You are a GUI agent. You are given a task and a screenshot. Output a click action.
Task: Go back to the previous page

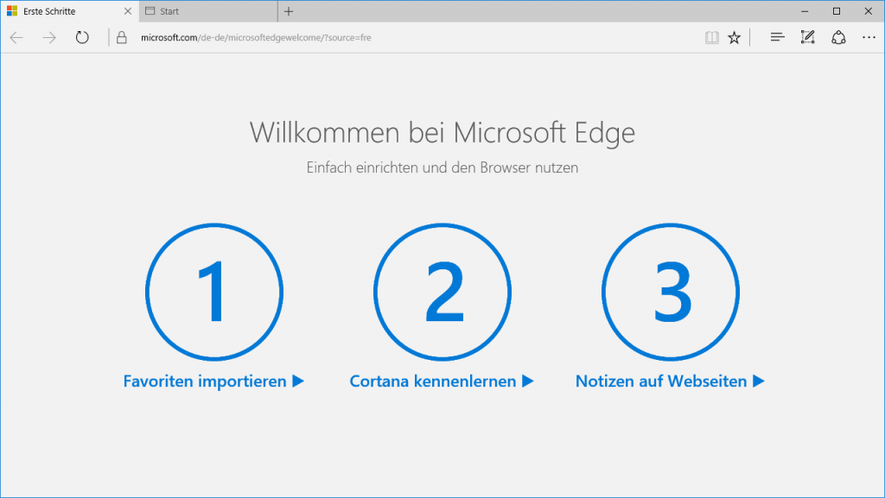coord(16,38)
